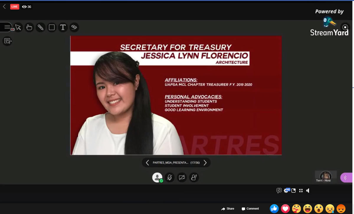React with the Wow emoji

[x=319, y=209]
